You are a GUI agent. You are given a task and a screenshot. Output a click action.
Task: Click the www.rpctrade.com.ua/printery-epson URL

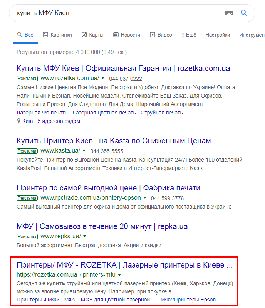(91, 198)
